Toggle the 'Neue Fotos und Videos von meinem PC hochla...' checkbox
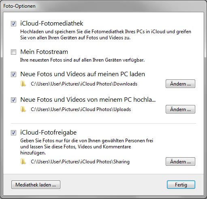The image size is (207, 199). click(13, 100)
